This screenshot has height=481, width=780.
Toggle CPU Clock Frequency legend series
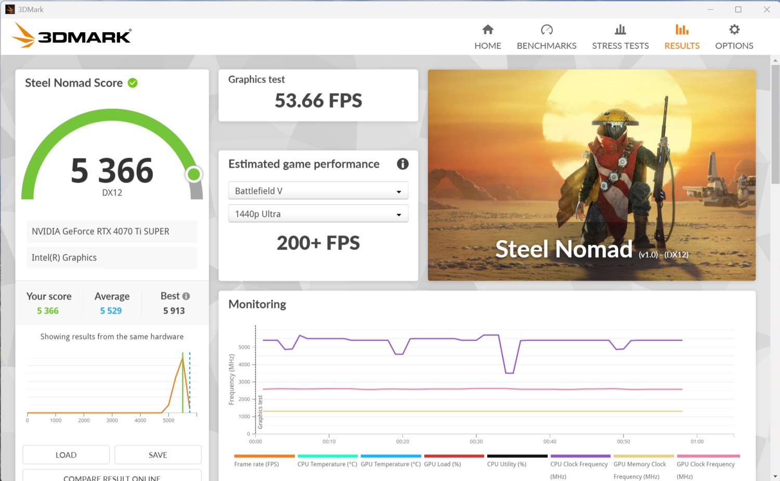point(579,464)
